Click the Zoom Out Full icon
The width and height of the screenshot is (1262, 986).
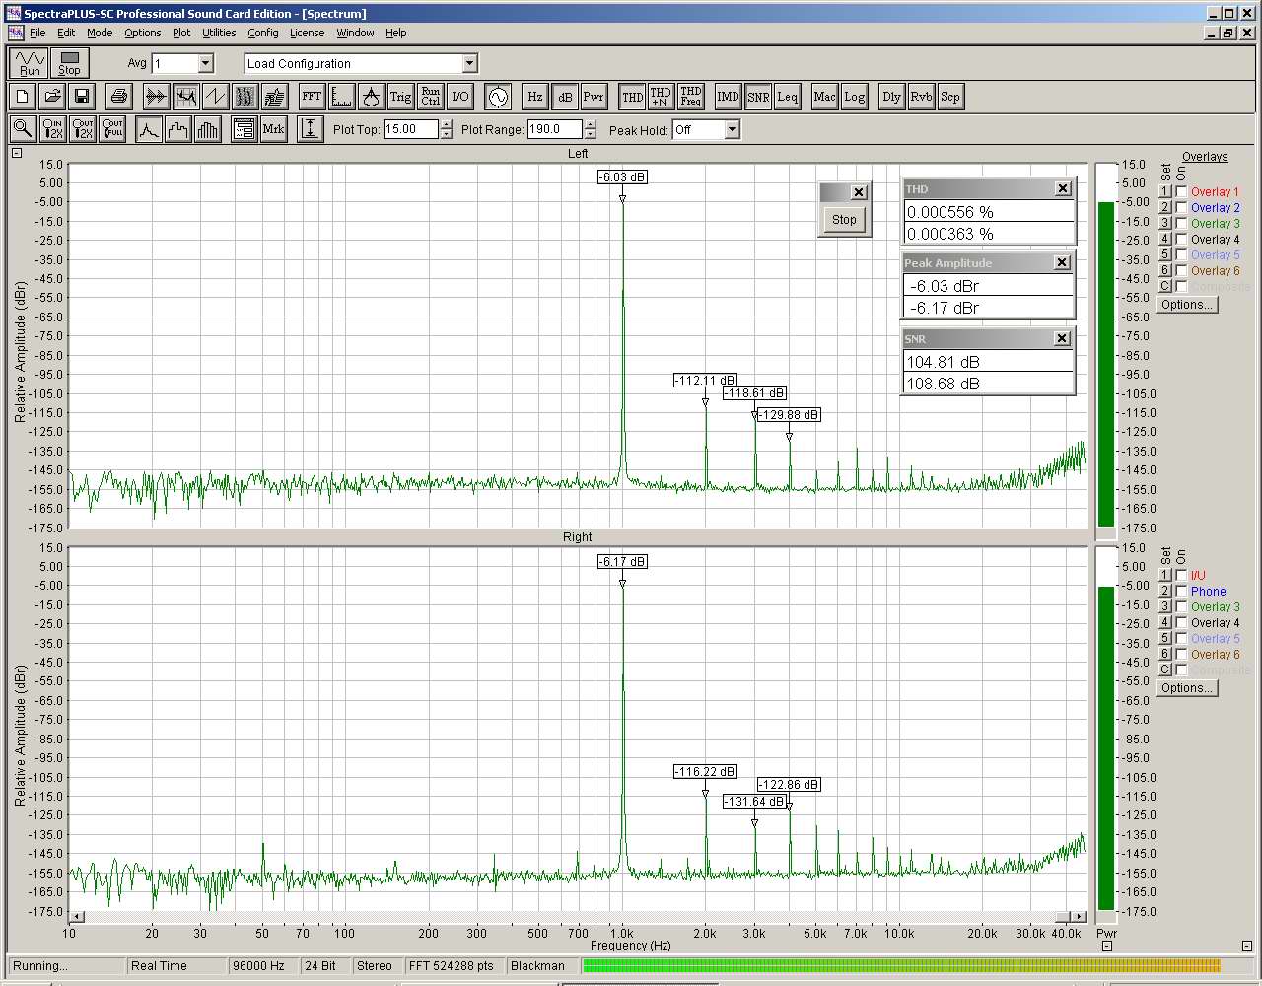click(112, 129)
